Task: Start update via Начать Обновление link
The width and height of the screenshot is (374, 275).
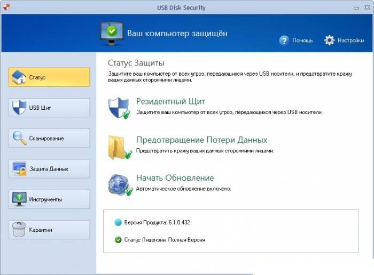Action: pyautogui.click(x=175, y=178)
